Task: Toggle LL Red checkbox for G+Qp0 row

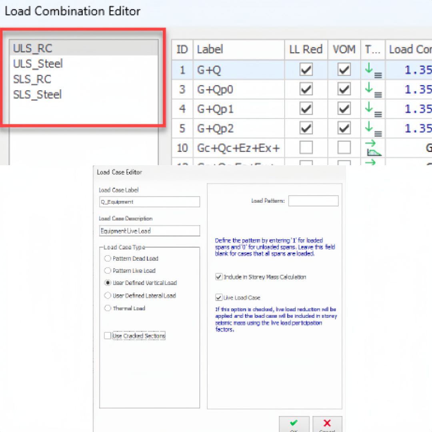Action: [x=306, y=89]
